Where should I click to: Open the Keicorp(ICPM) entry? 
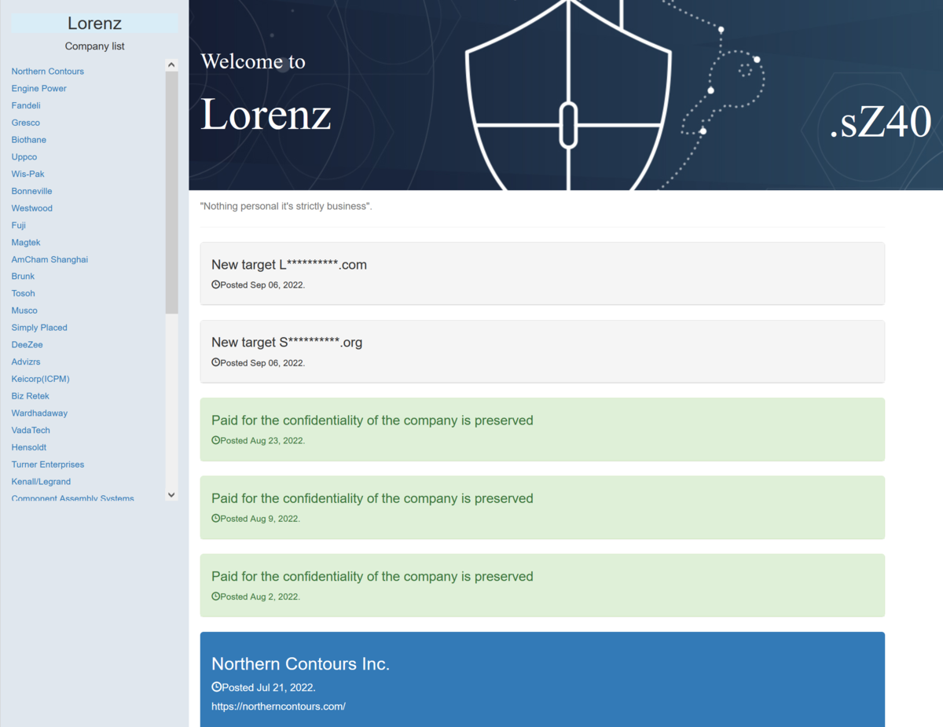tap(40, 378)
